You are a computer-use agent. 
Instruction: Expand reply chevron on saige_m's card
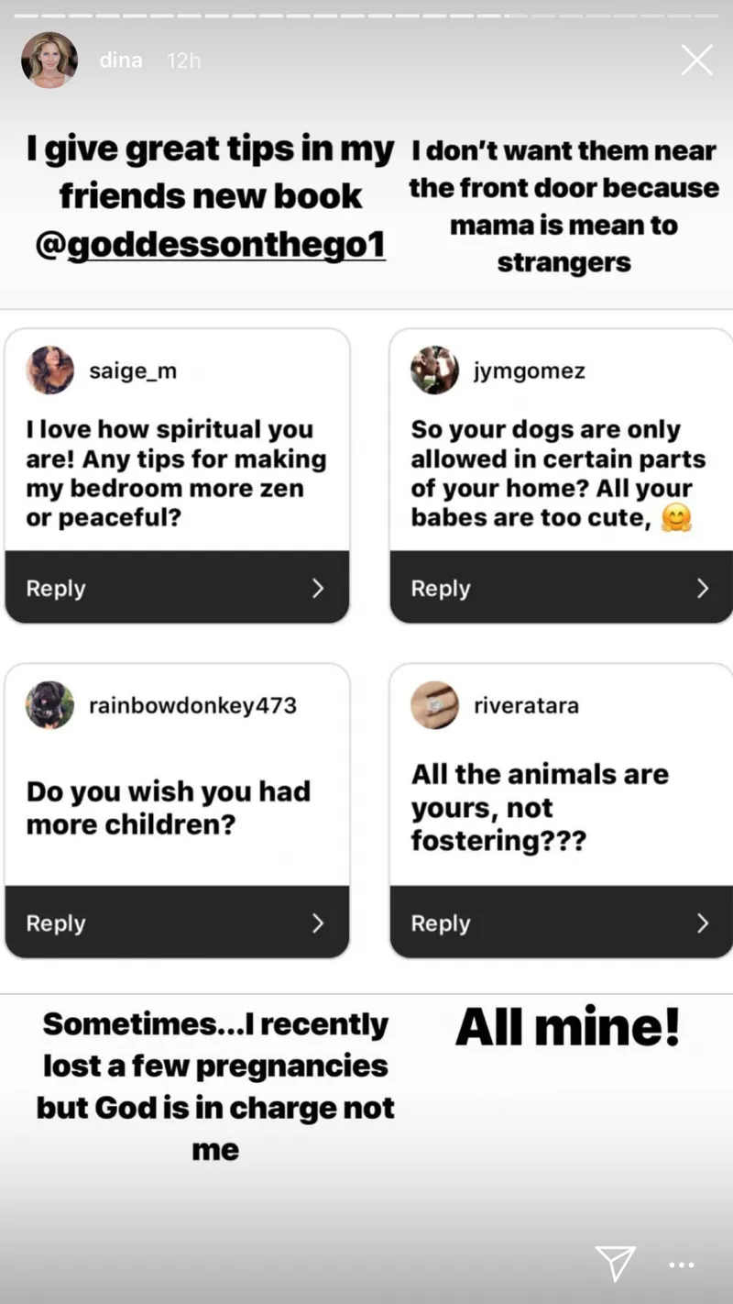[x=318, y=588]
